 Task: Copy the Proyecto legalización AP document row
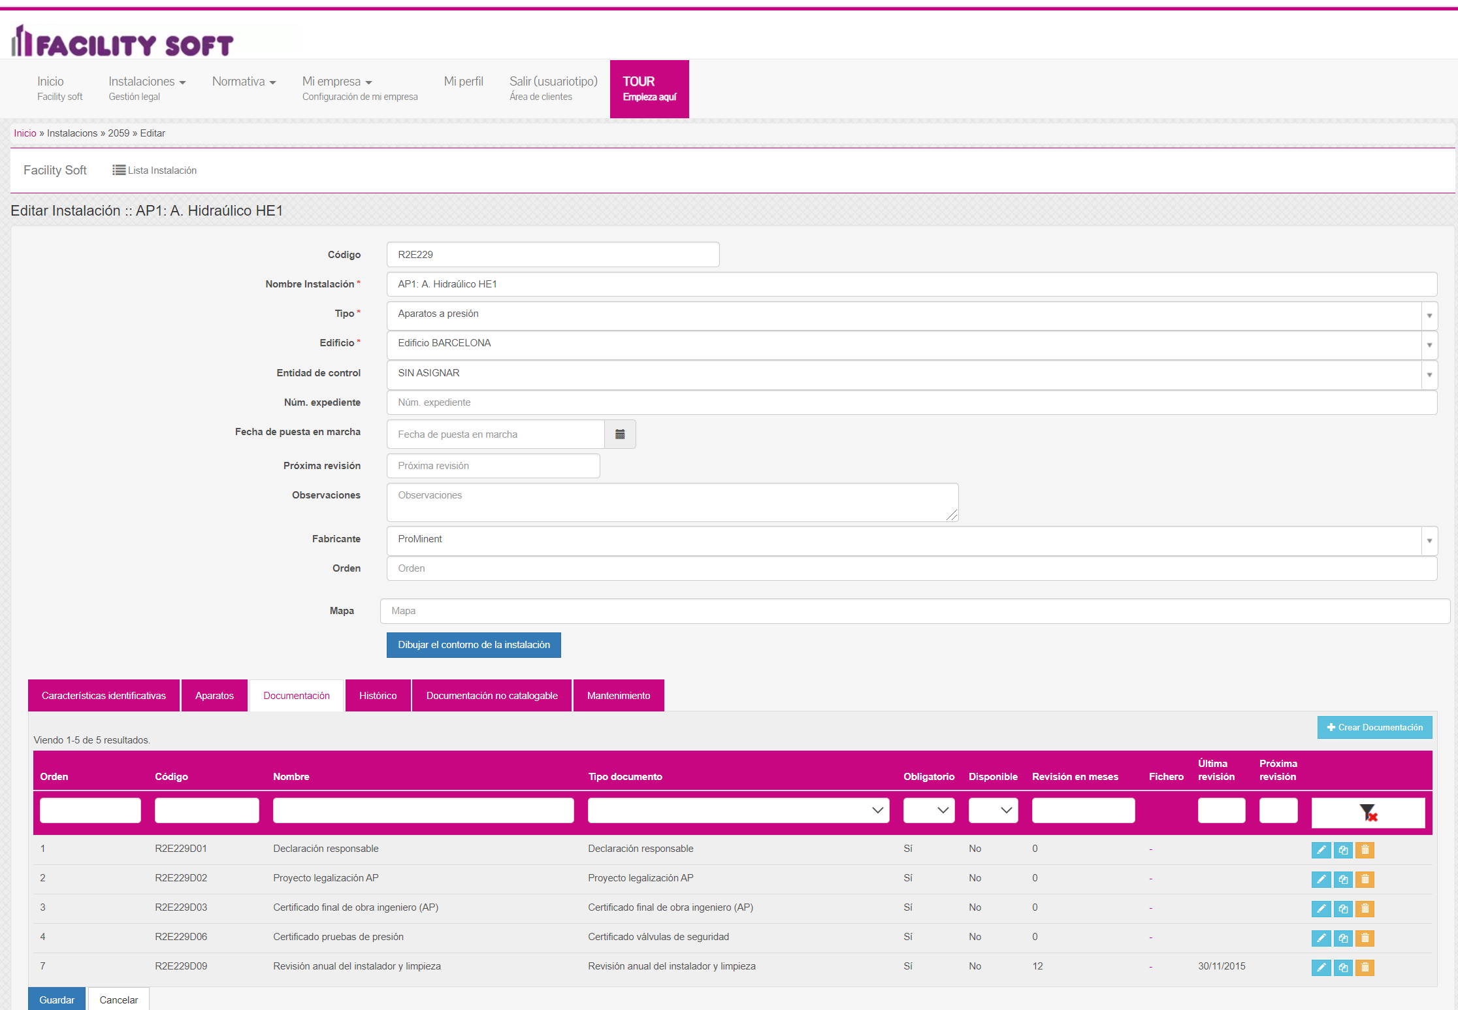[x=1343, y=879]
